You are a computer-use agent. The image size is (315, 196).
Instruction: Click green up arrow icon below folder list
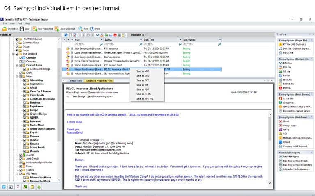39,187
